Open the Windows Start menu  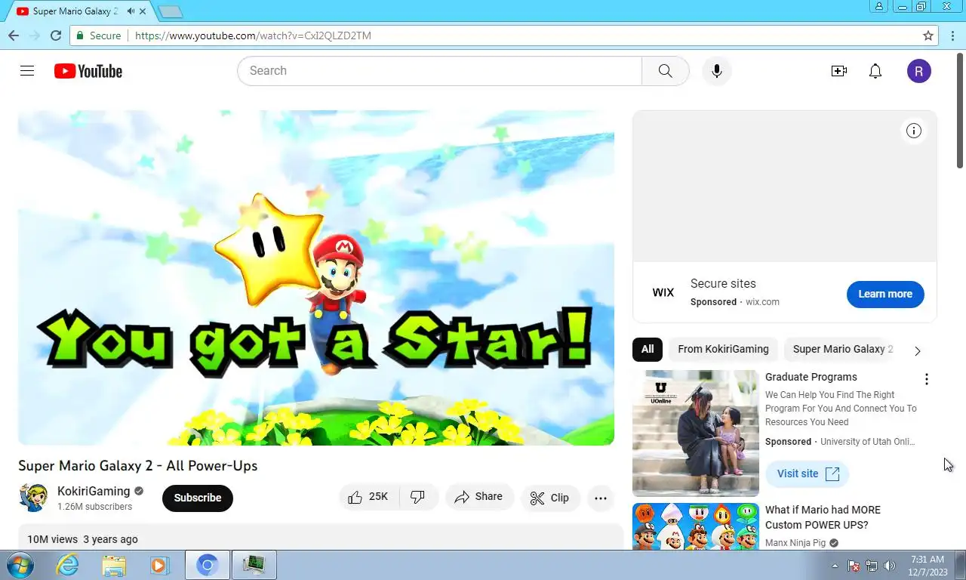coord(19,565)
